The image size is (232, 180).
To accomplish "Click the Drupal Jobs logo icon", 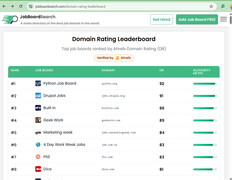I will tap(38, 96).
